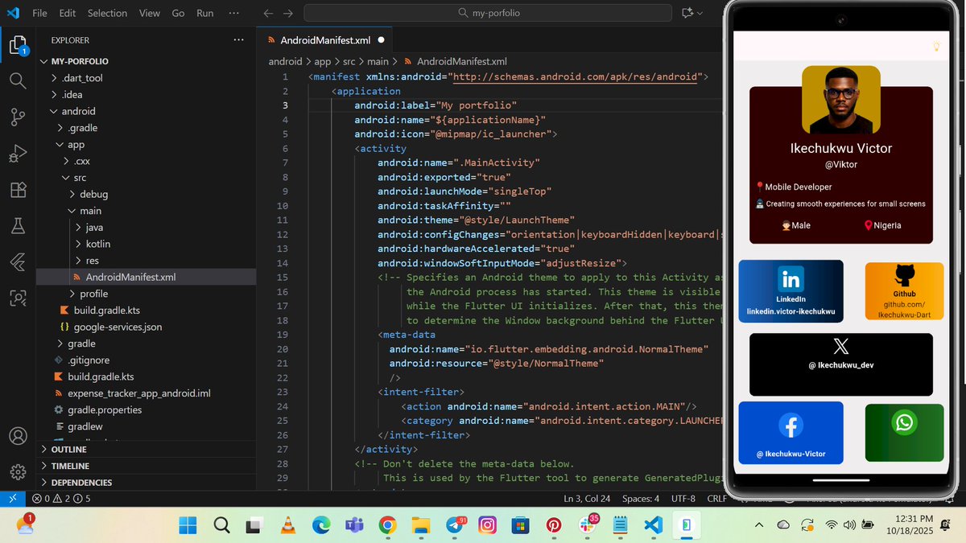
Task: Click CRLF line ending in status bar
Action: click(716, 499)
